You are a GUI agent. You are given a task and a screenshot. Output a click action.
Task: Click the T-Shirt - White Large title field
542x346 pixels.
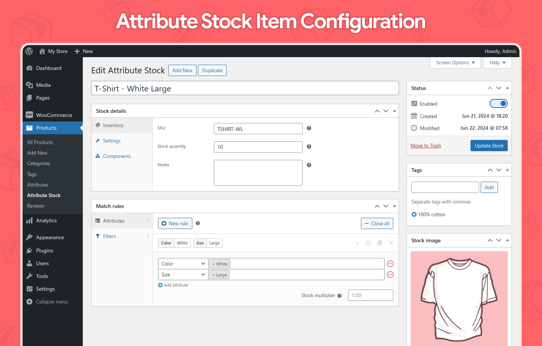pos(245,88)
